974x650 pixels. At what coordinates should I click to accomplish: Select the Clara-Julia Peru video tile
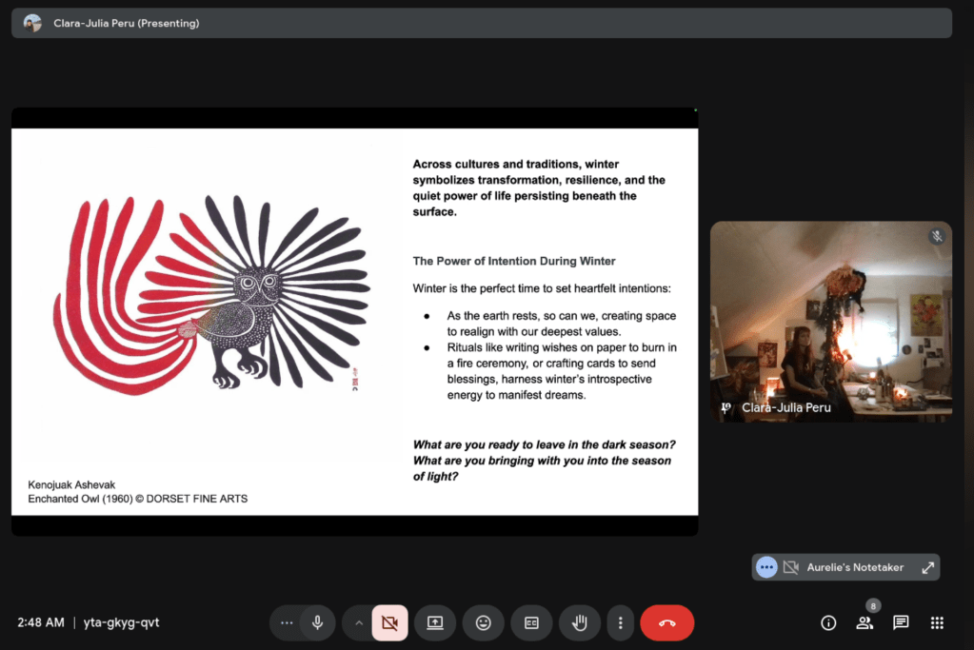coord(830,314)
